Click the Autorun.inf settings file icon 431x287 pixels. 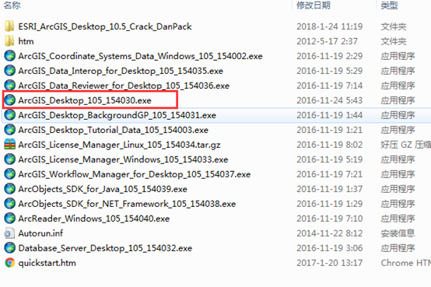(9, 233)
